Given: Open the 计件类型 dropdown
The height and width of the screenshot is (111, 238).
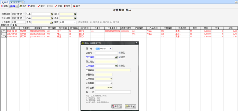Looking at the screenshot, I should tap(24, 22).
